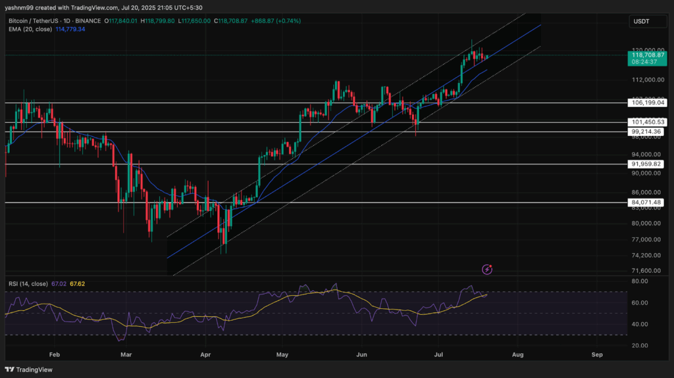
Task: Click the 71,600.00 price axis label
Action: pos(646,271)
